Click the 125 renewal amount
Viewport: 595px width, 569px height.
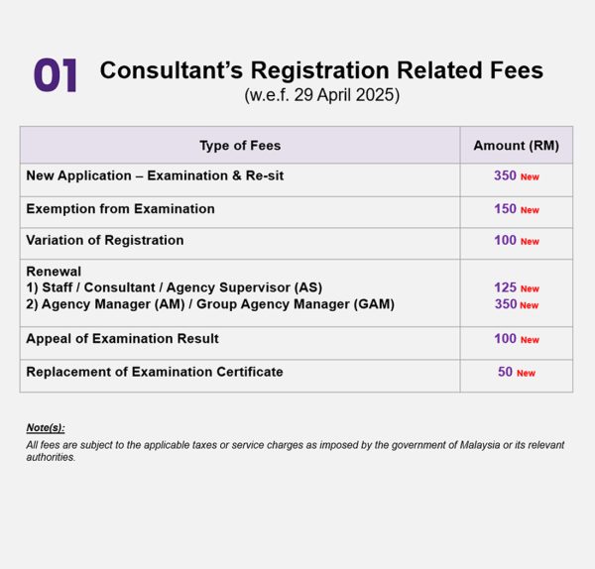pyautogui.click(x=505, y=287)
